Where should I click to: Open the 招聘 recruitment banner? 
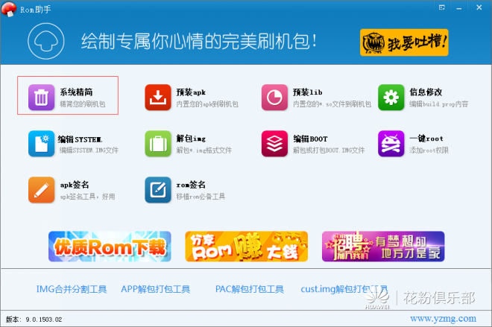(383, 247)
